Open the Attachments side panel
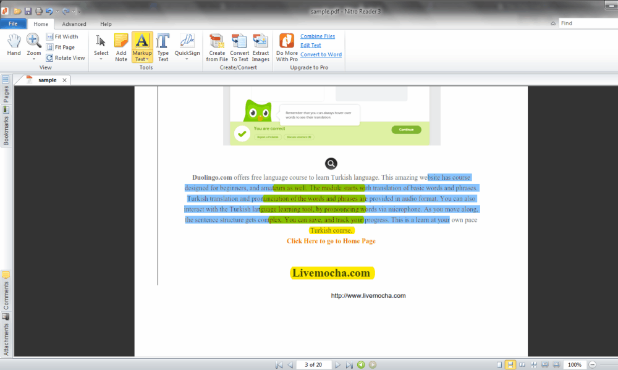 [6, 335]
